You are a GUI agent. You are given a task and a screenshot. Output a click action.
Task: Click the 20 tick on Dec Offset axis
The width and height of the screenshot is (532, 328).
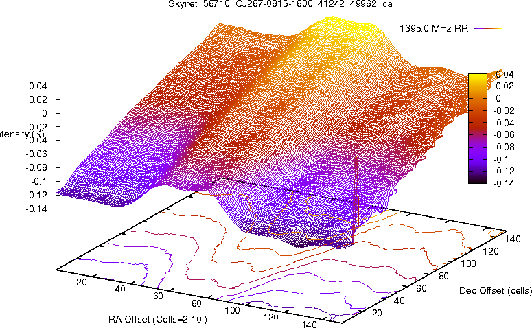[x=377, y=313]
